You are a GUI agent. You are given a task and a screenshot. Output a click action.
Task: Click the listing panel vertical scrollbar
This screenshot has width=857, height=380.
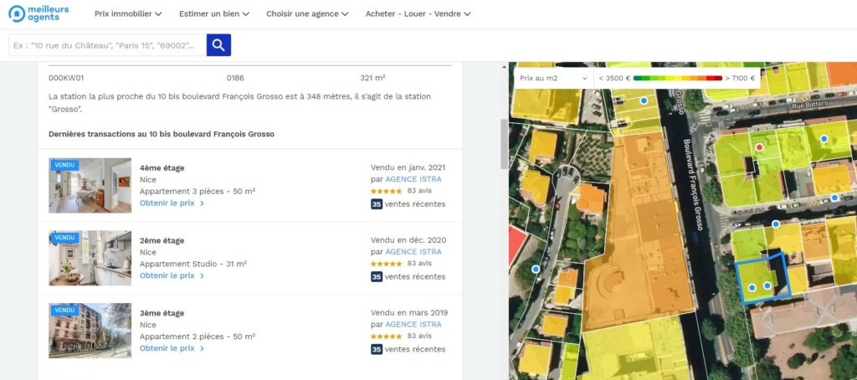coord(503,142)
